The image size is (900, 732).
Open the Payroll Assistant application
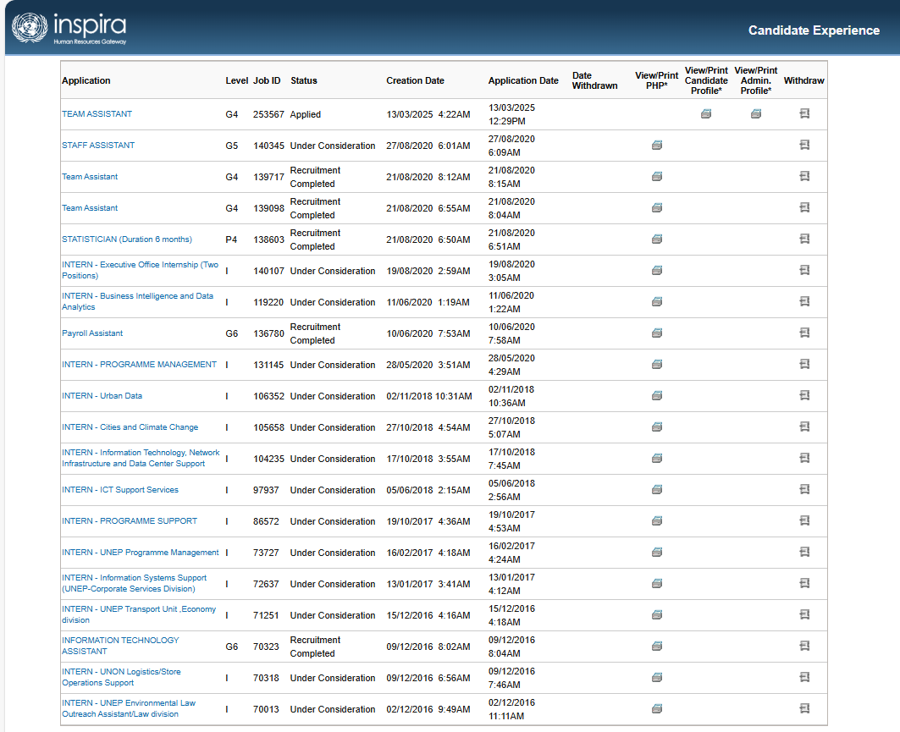92,333
